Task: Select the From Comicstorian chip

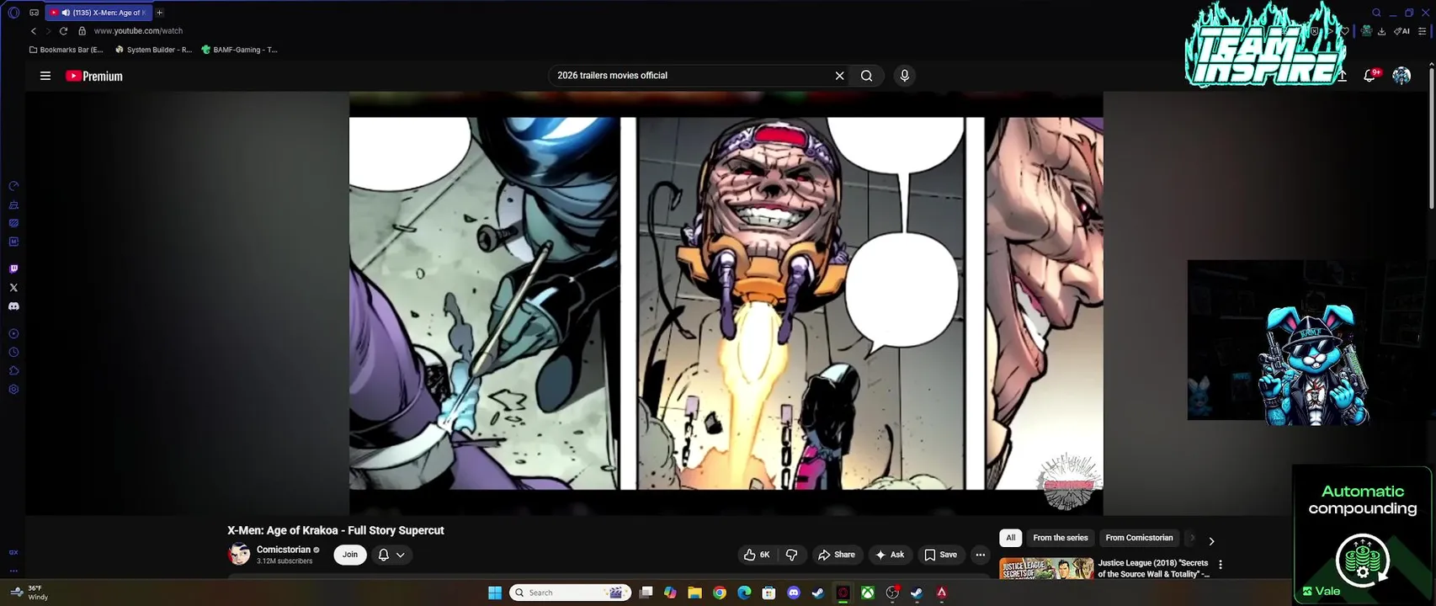Action: [x=1139, y=538]
